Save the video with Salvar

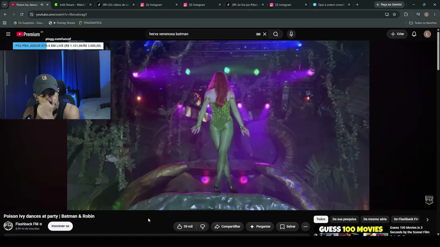tap(287, 226)
